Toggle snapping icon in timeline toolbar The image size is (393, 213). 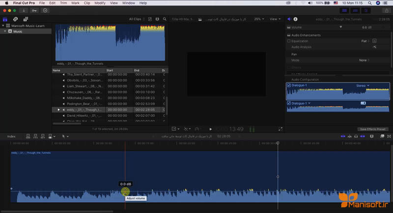(363, 136)
